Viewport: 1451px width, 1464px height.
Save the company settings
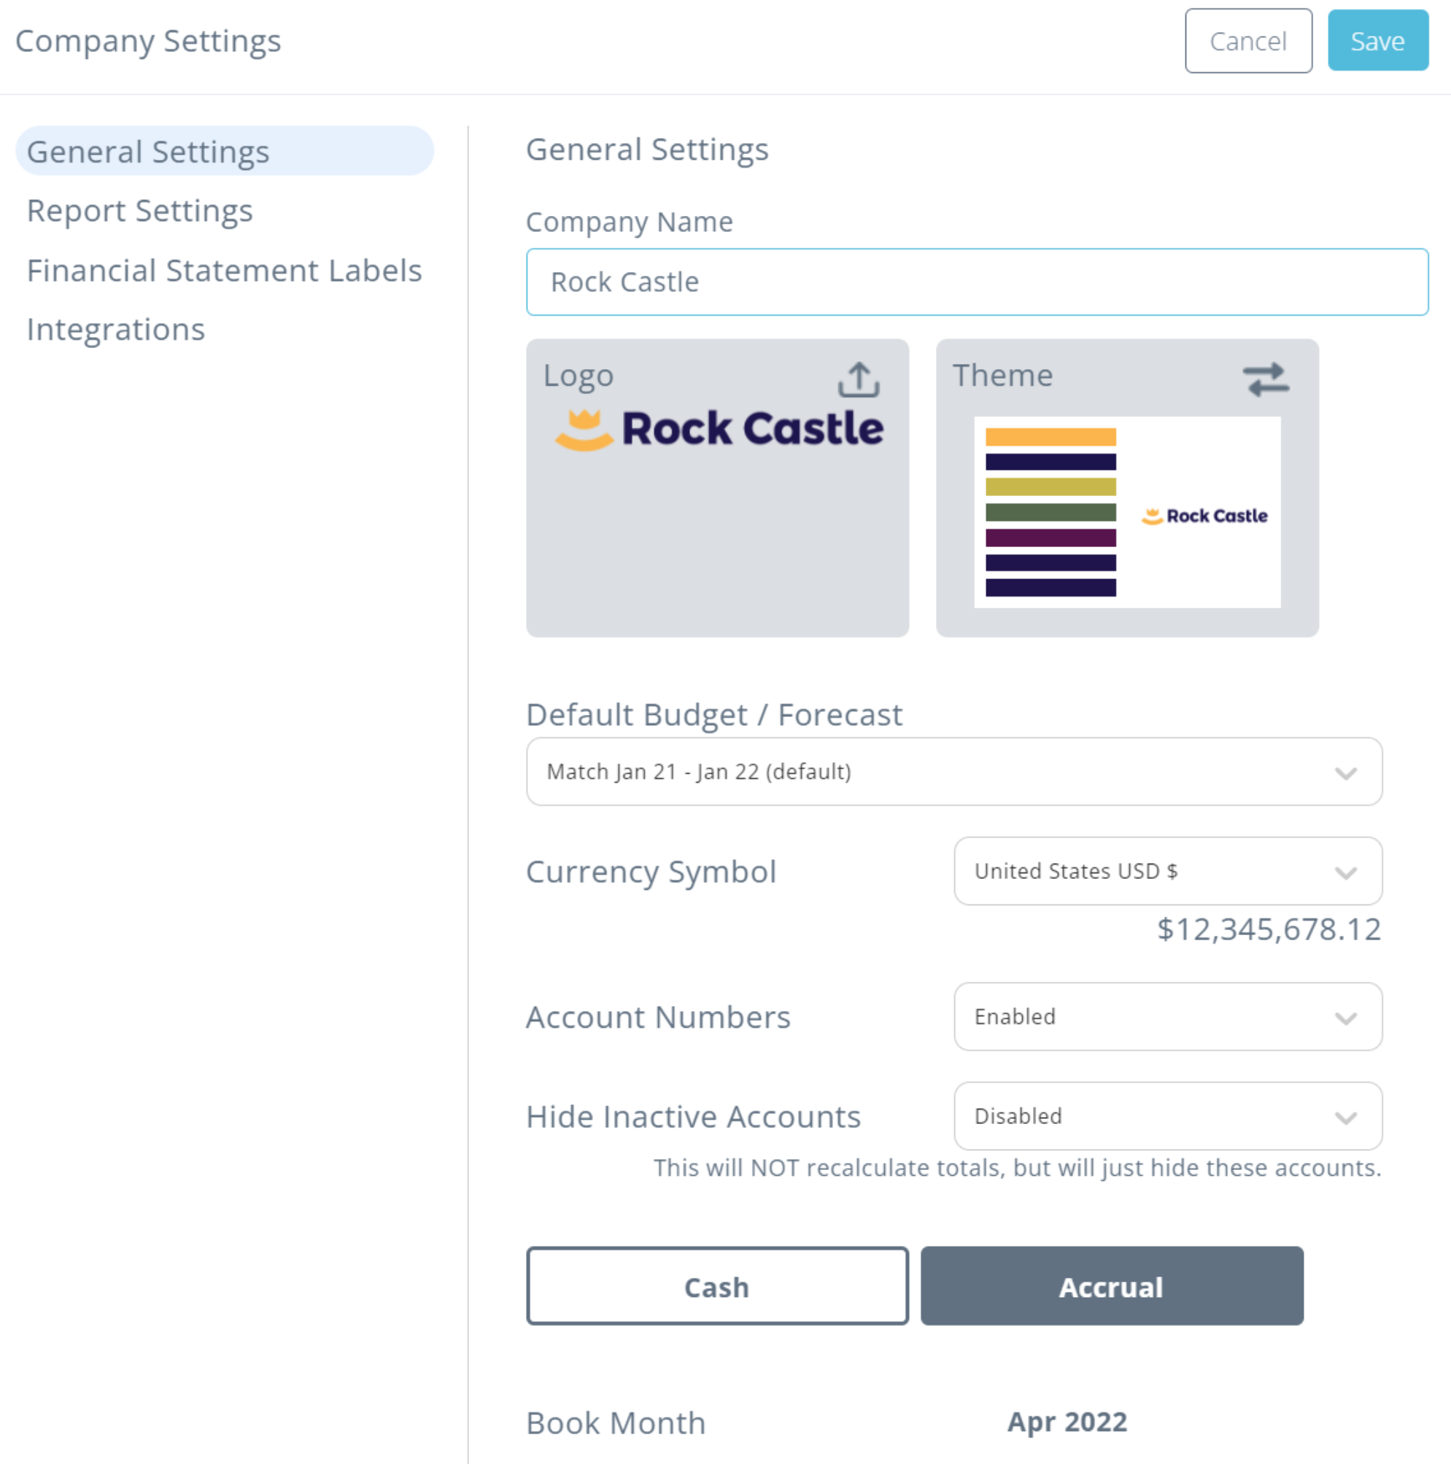[1377, 41]
